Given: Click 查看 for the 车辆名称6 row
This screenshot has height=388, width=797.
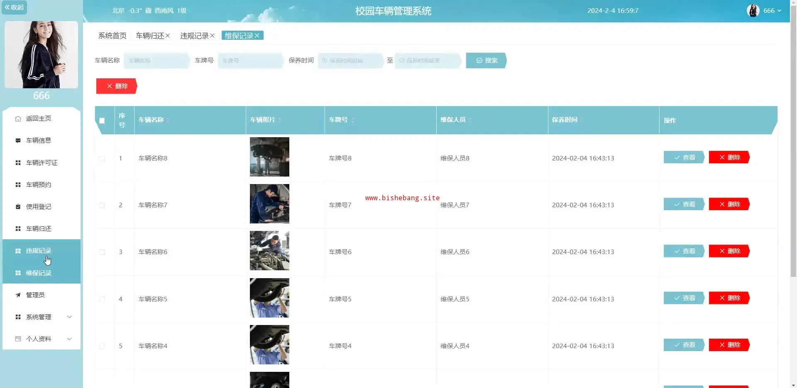Looking at the screenshot, I should pos(684,251).
